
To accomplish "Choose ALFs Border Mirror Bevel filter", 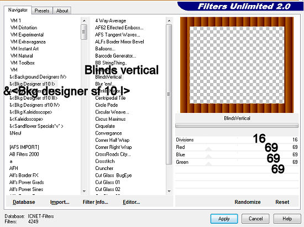I will (x=119, y=42).
